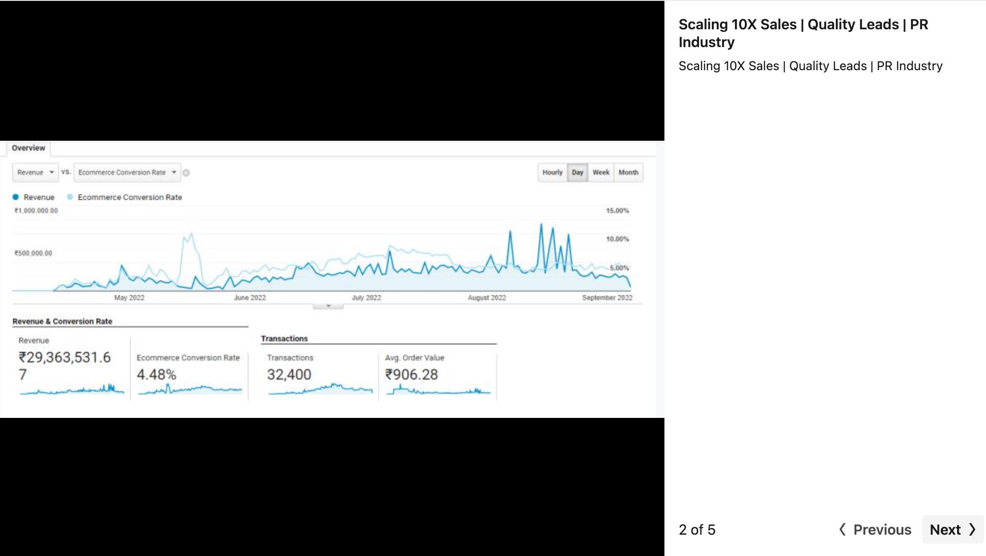Click the Avg. Order Value sparkline
The height and width of the screenshot is (556, 986).
(438, 391)
